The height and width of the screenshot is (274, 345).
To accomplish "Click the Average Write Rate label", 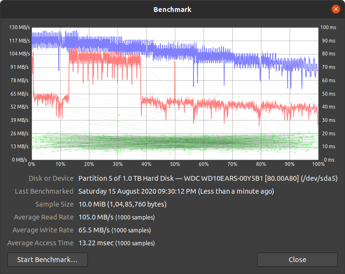I will (x=43, y=230).
